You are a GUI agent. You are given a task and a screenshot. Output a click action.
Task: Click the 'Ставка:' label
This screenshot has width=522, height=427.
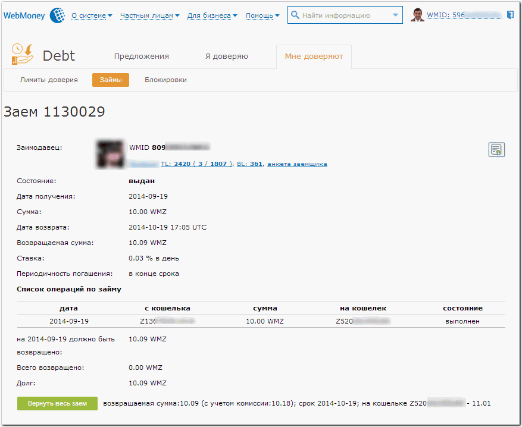click(x=30, y=258)
